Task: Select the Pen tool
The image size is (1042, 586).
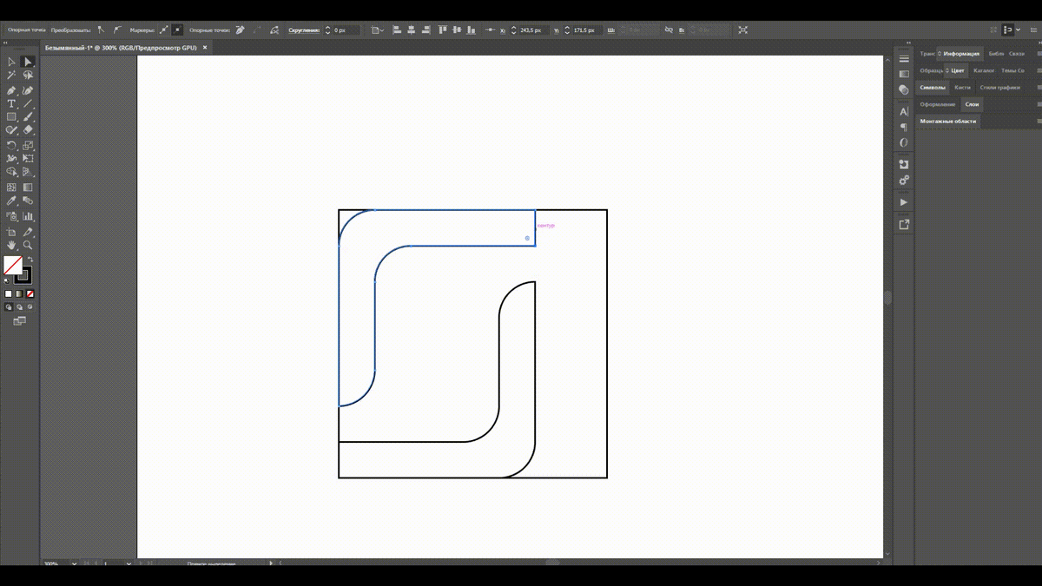Action: point(11,90)
